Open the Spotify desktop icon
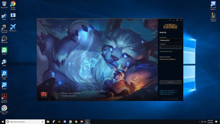220x124 pixels. point(4,51)
